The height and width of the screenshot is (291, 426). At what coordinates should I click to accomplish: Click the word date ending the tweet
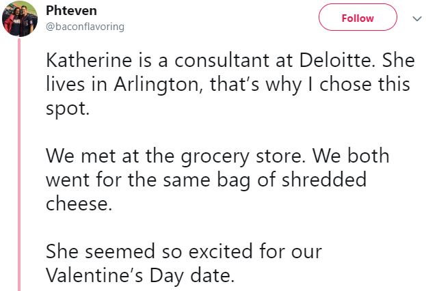pyautogui.click(x=212, y=275)
